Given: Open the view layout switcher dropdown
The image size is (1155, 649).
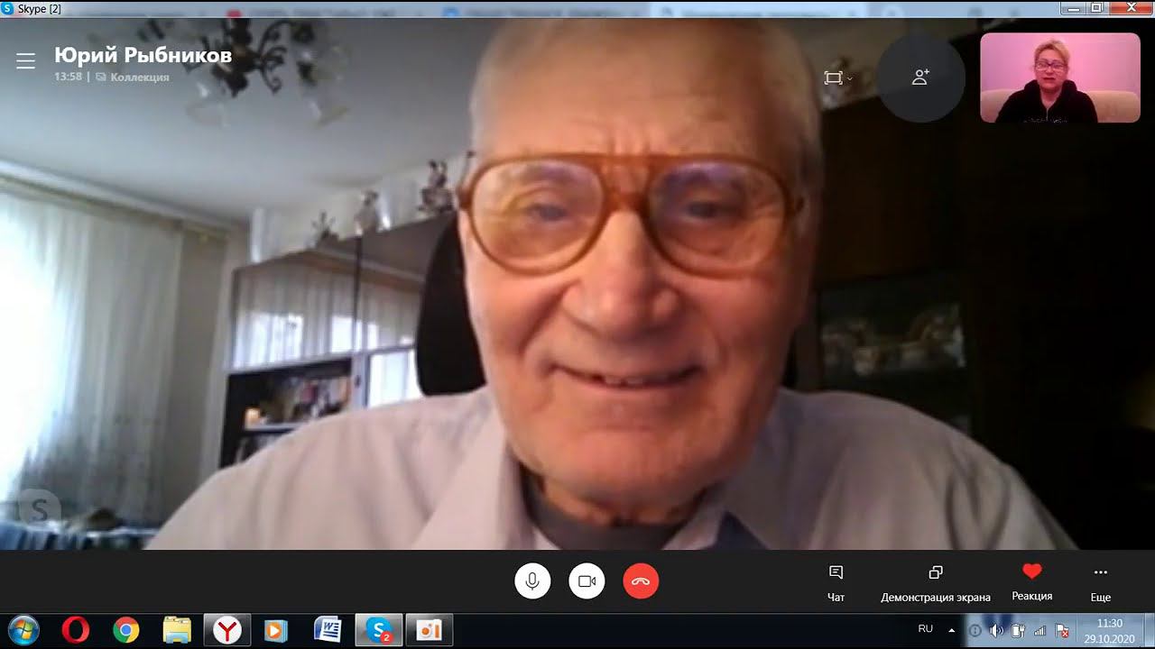Looking at the screenshot, I should 838,78.
